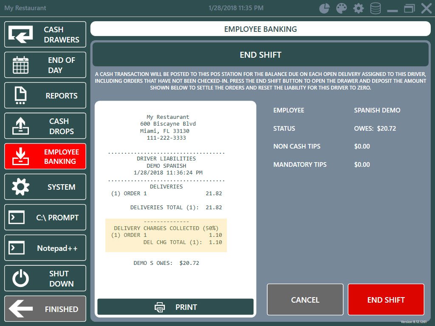This screenshot has width=435, height=326.
Task: Open the System menu
Action: (x=45, y=187)
